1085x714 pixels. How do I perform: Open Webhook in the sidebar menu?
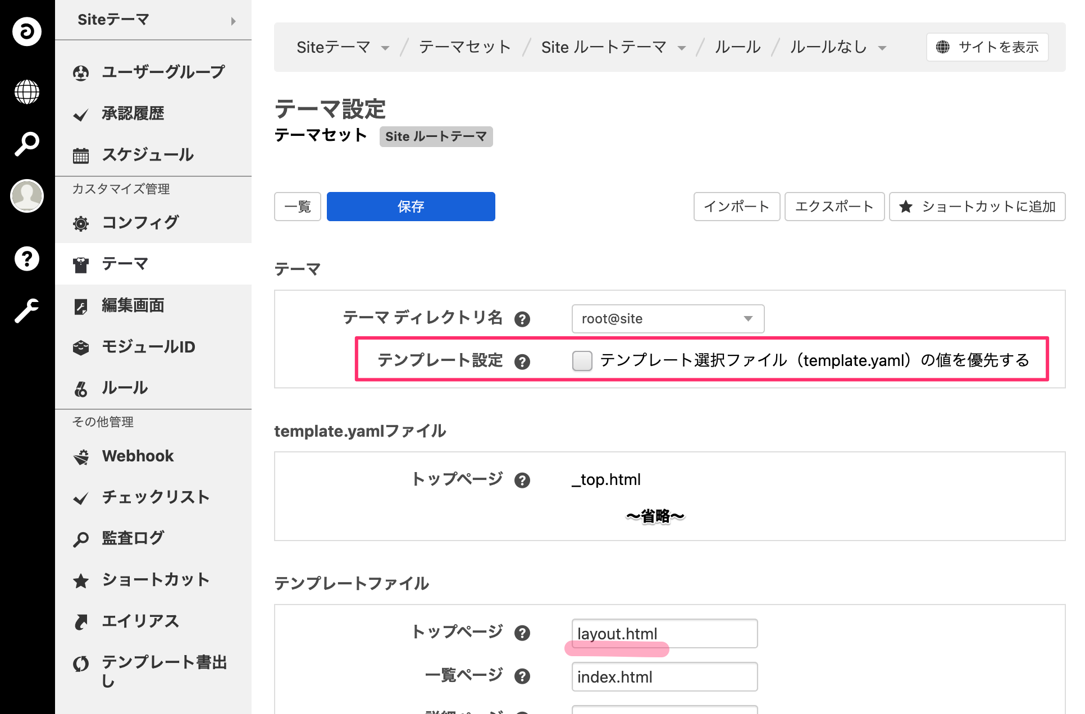[x=138, y=456]
